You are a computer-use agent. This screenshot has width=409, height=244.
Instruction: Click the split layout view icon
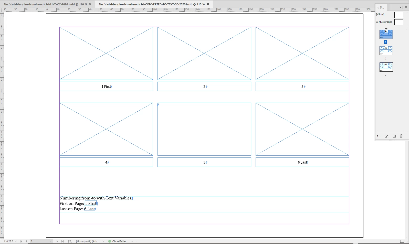coord(402,241)
